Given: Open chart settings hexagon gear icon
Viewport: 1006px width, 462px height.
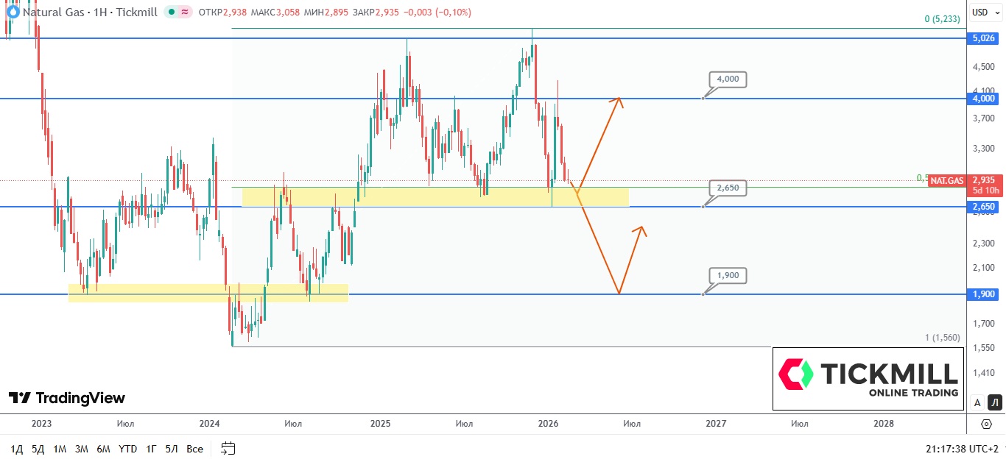Looking at the screenshot, I should 986,424.
